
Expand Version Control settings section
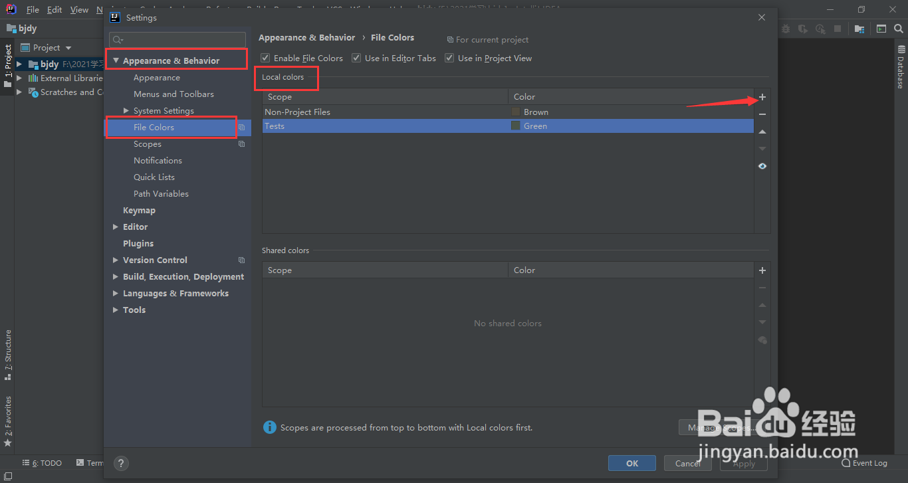point(116,260)
